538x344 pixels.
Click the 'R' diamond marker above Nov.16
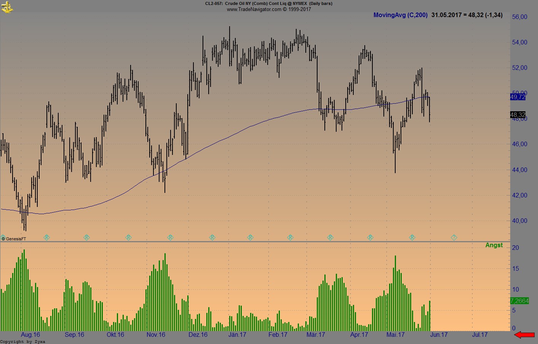pos(170,237)
